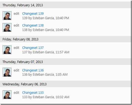Click details line '136 by Esteban Garcia, 1:05 AM'

tap(45, 74)
